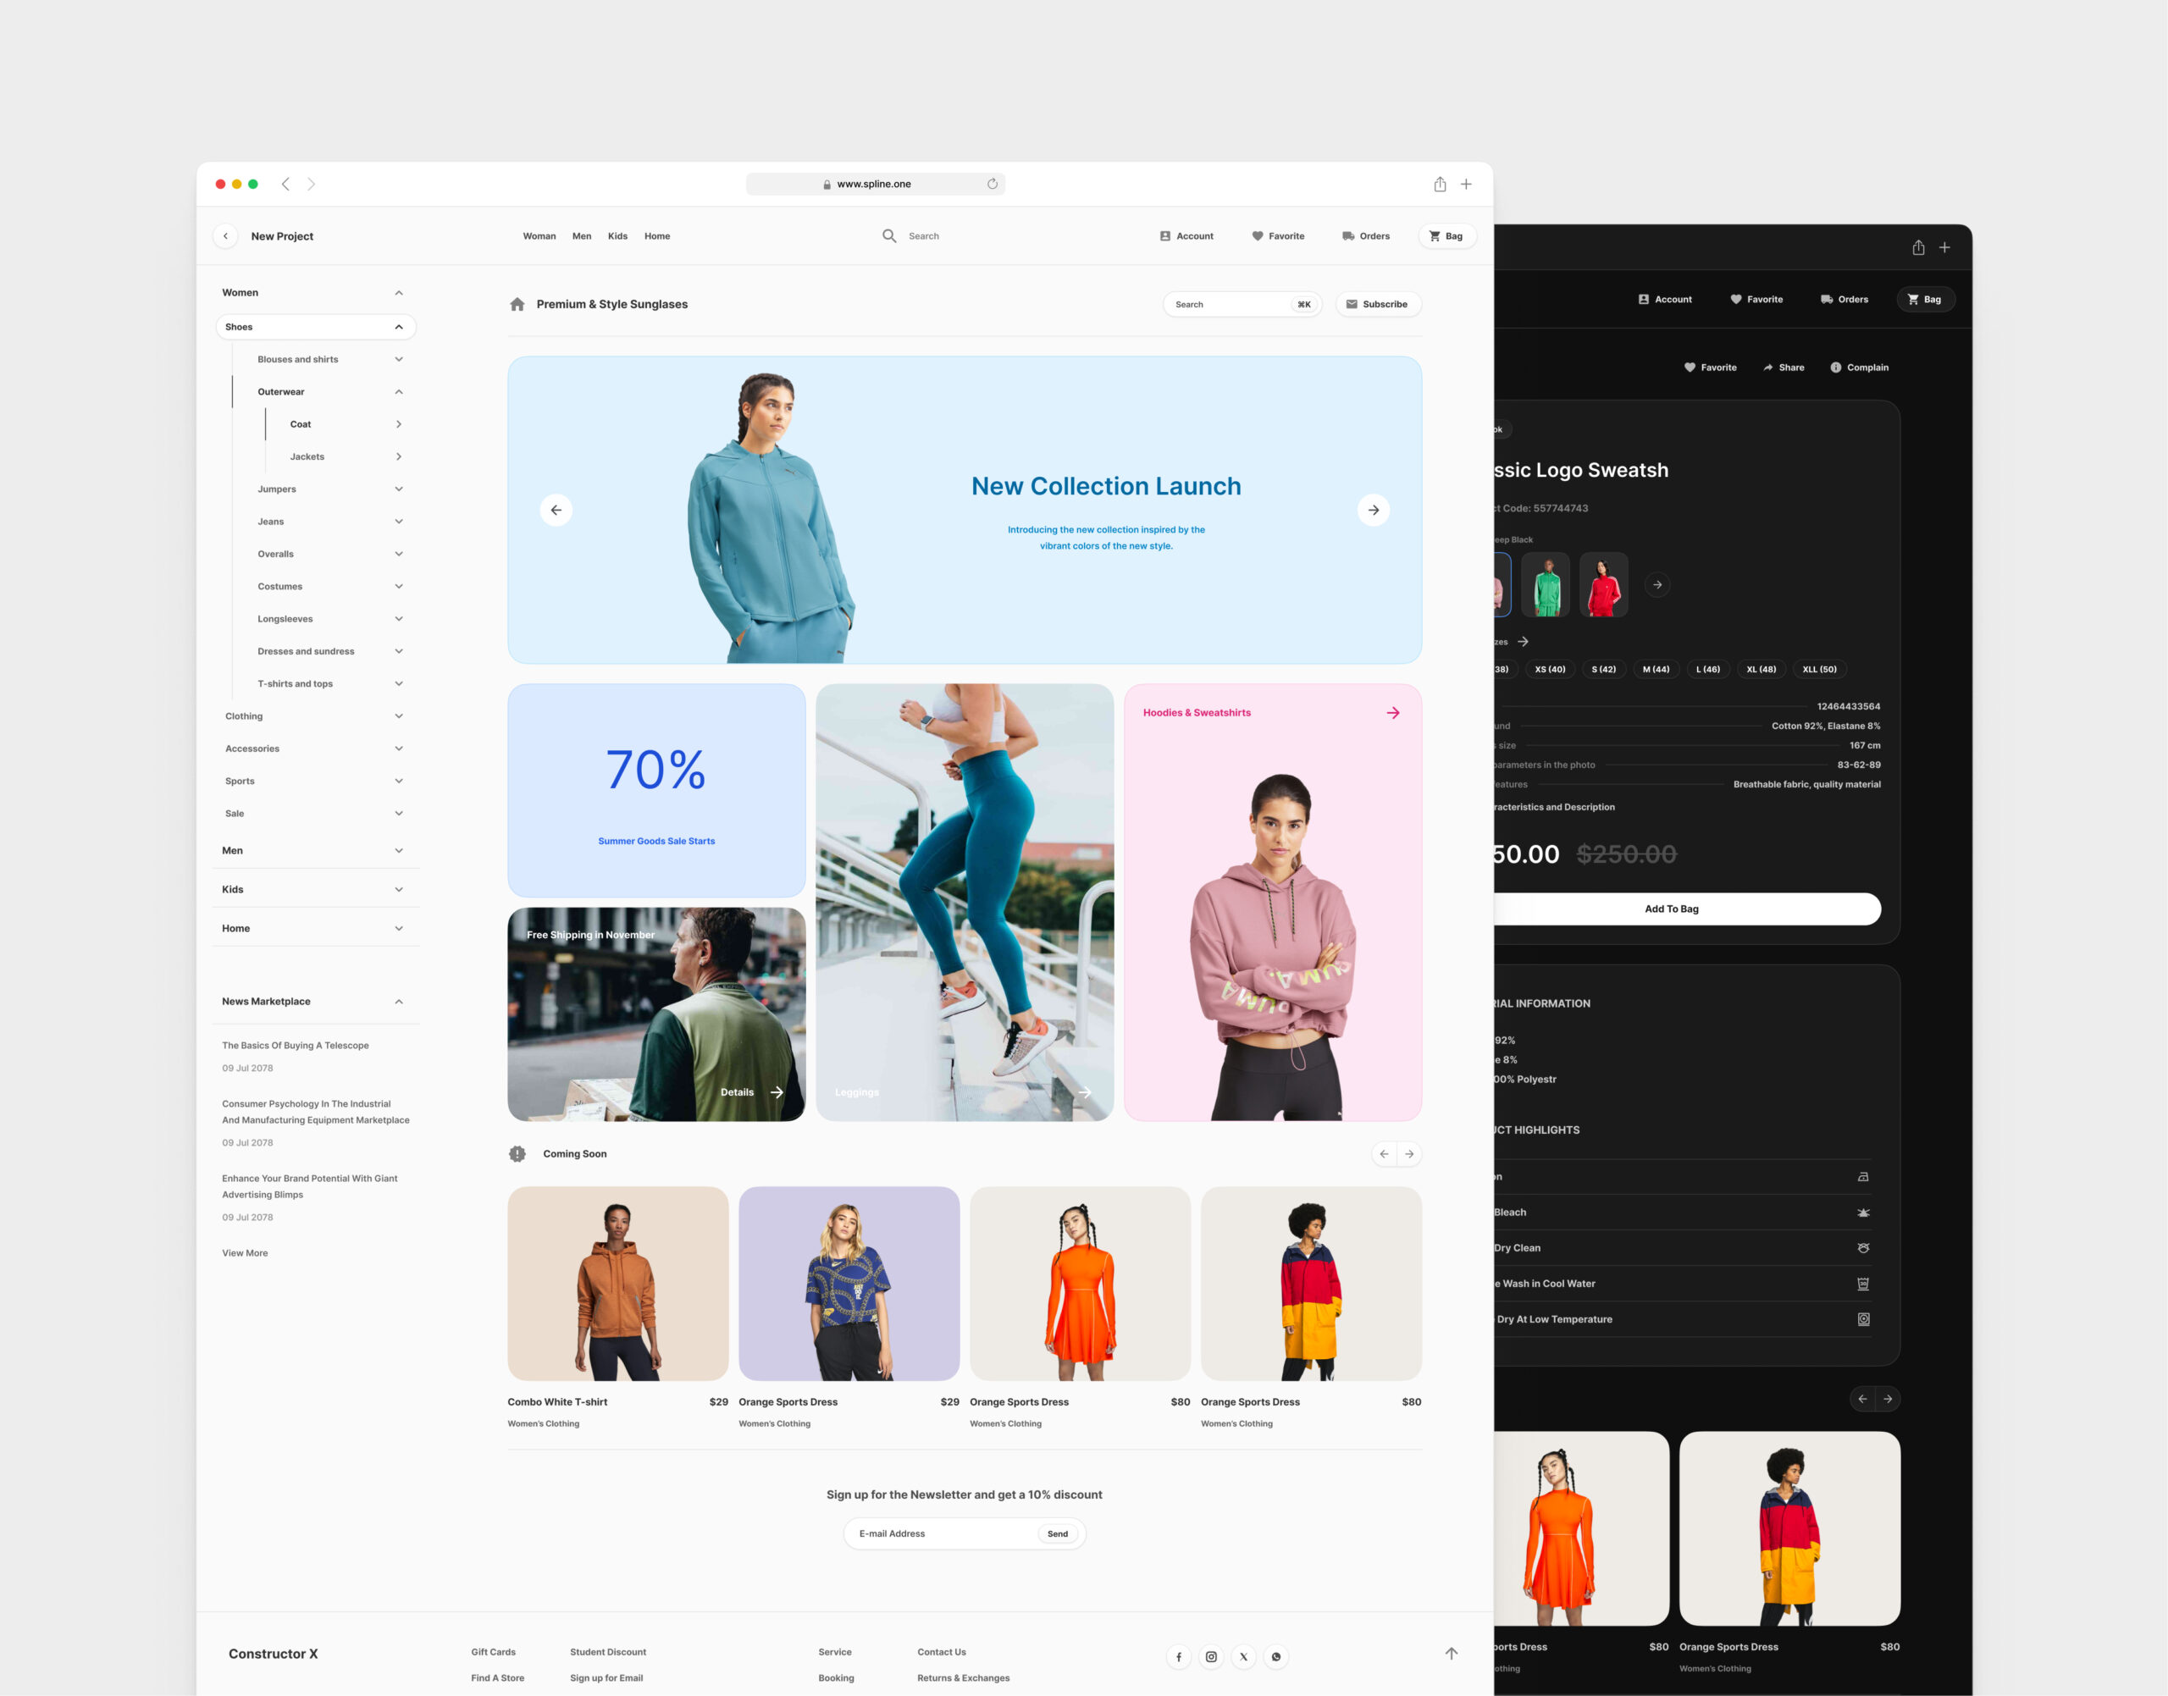
Task: Open the X social link in the footer
Action: click(1243, 1656)
